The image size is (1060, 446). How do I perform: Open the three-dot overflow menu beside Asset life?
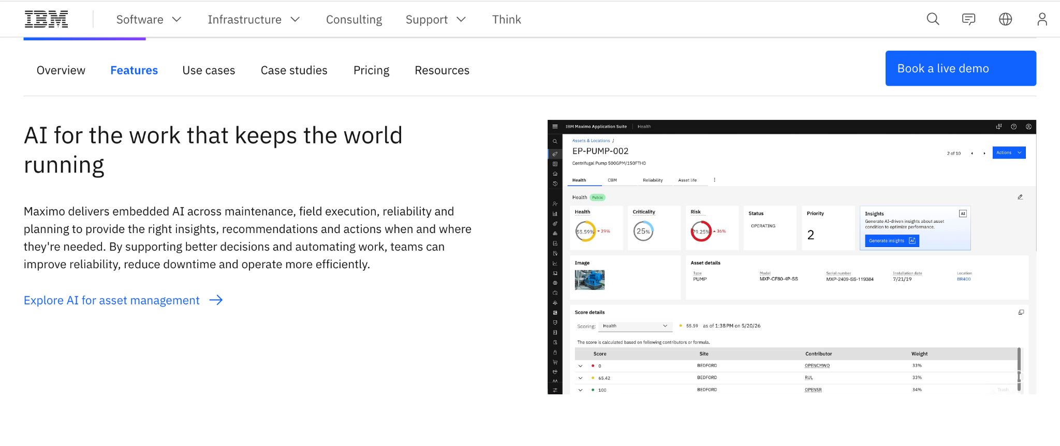[714, 180]
